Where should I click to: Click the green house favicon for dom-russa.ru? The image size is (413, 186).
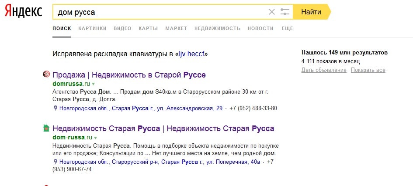point(46,128)
